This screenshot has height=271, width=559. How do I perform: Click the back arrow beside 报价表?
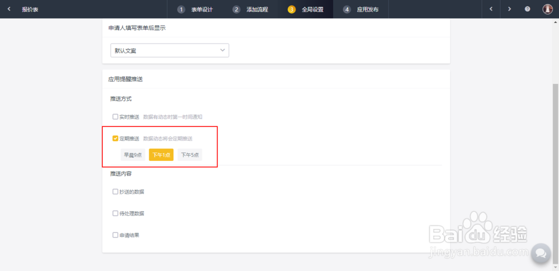pos(9,9)
